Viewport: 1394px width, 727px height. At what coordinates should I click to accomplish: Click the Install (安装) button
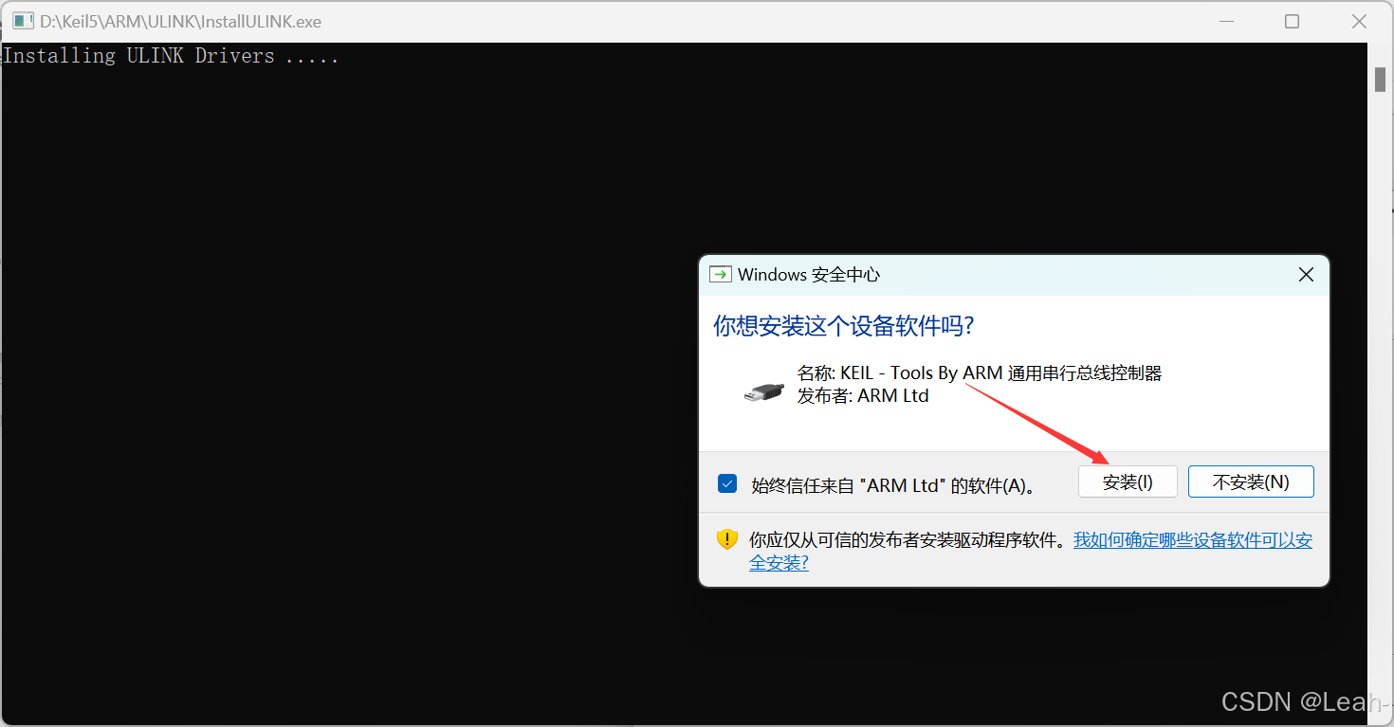1128,482
